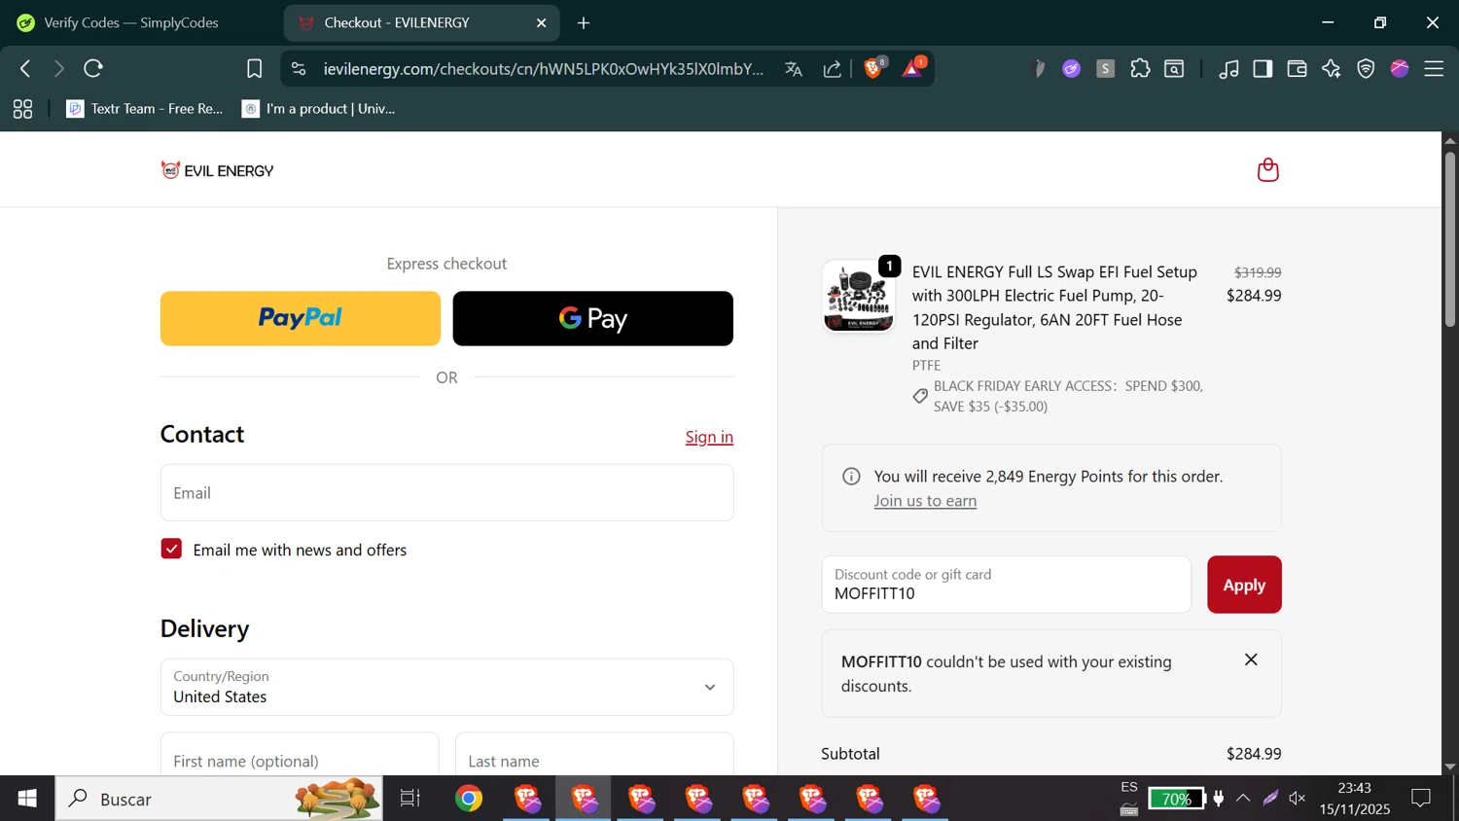1459x821 pixels.
Task: Open the bookmarks grid apps icon
Action: click(22, 109)
